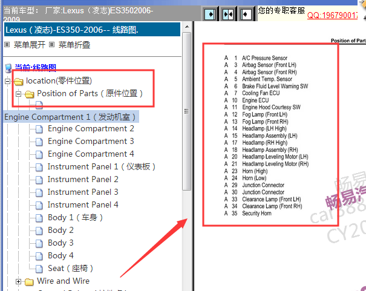This screenshot has height=291, width=366.
Task: Open Seat (座椅)
Action: pos(71,269)
